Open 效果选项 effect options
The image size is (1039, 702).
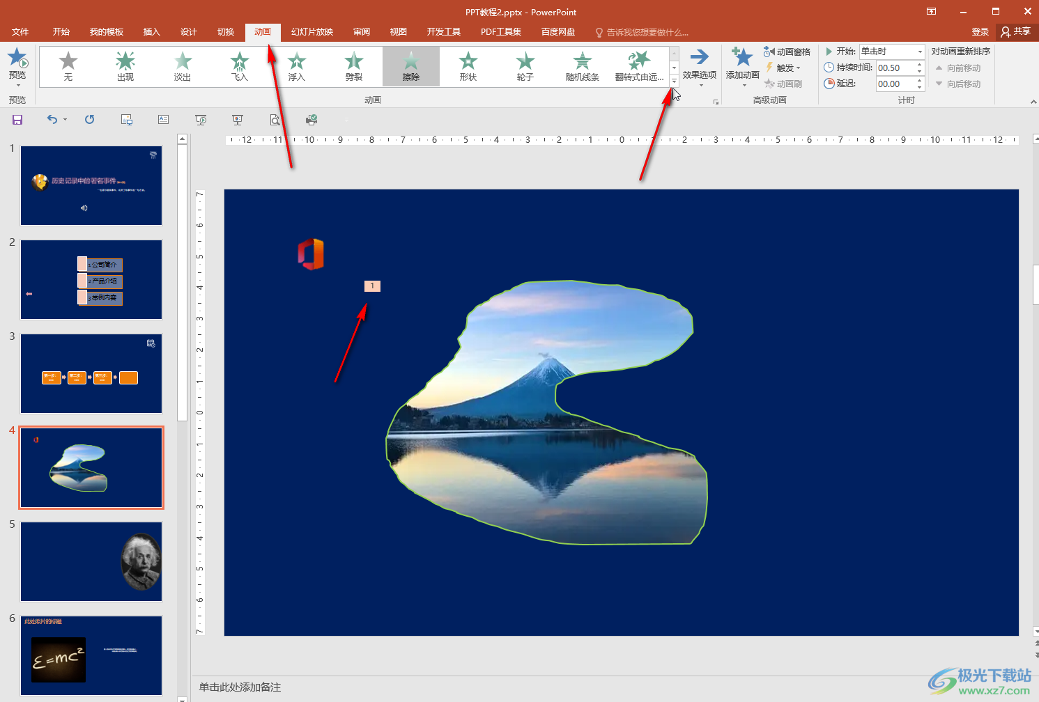(x=700, y=67)
